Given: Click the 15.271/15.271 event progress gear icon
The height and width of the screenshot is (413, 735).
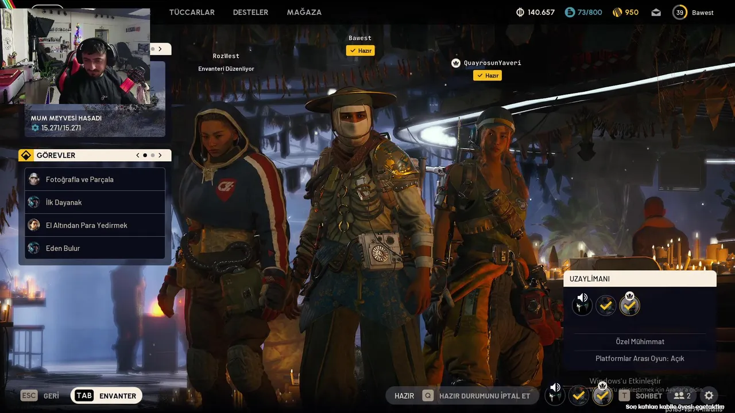Looking at the screenshot, I should tap(35, 128).
